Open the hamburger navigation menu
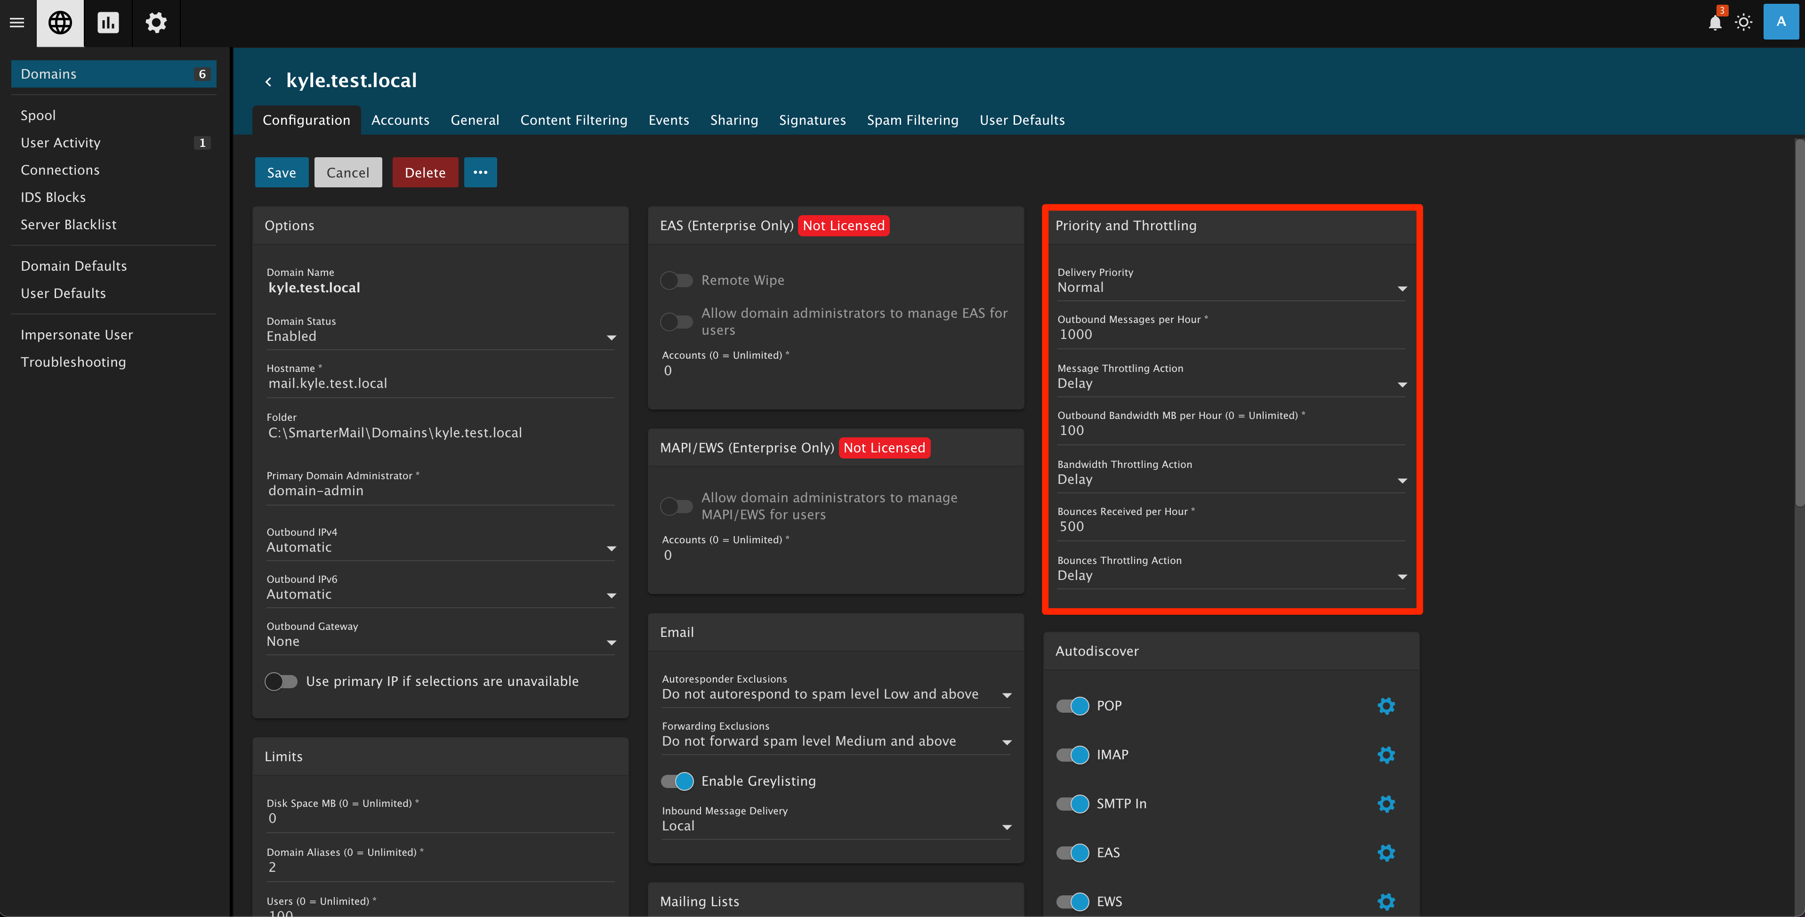 (x=17, y=23)
